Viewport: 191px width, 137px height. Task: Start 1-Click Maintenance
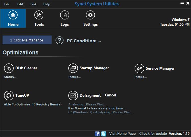tap(27, 40)
